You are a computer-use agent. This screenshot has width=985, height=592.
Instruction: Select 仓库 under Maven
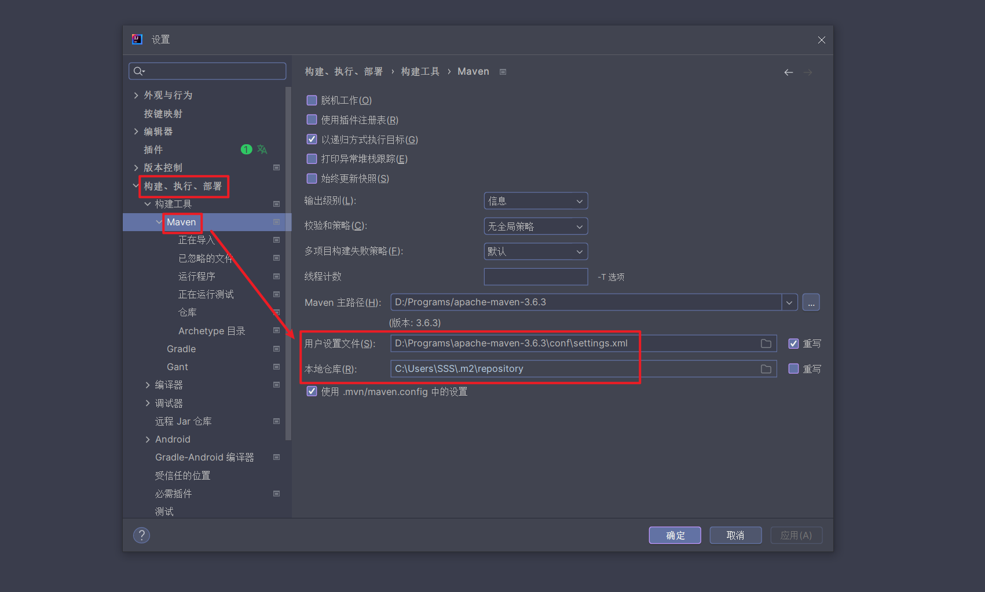[x=187, y=312]
